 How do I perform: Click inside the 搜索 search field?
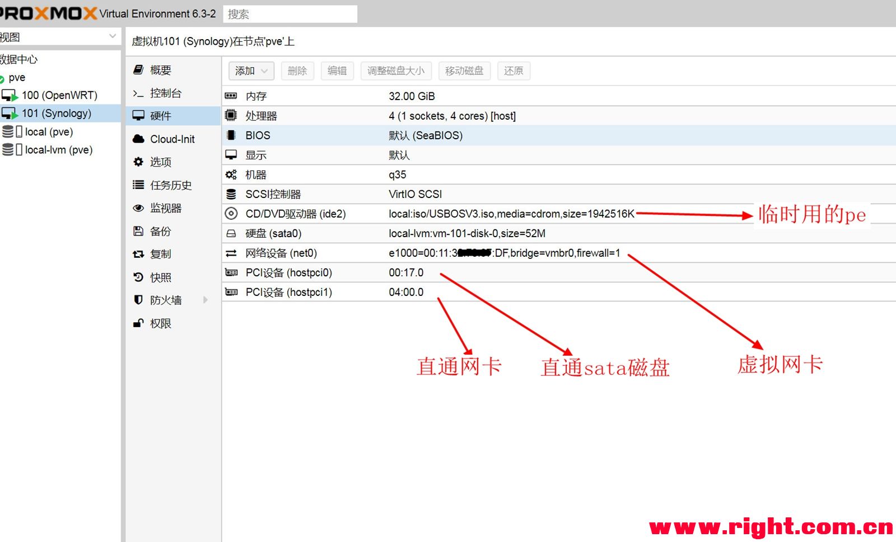pyautogui.click(x=290, y=13)
